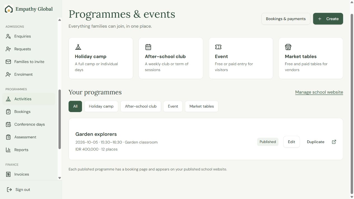354x199 pixels.
Task: Click the Sign out arrow icon
Action: pos(9,189)
